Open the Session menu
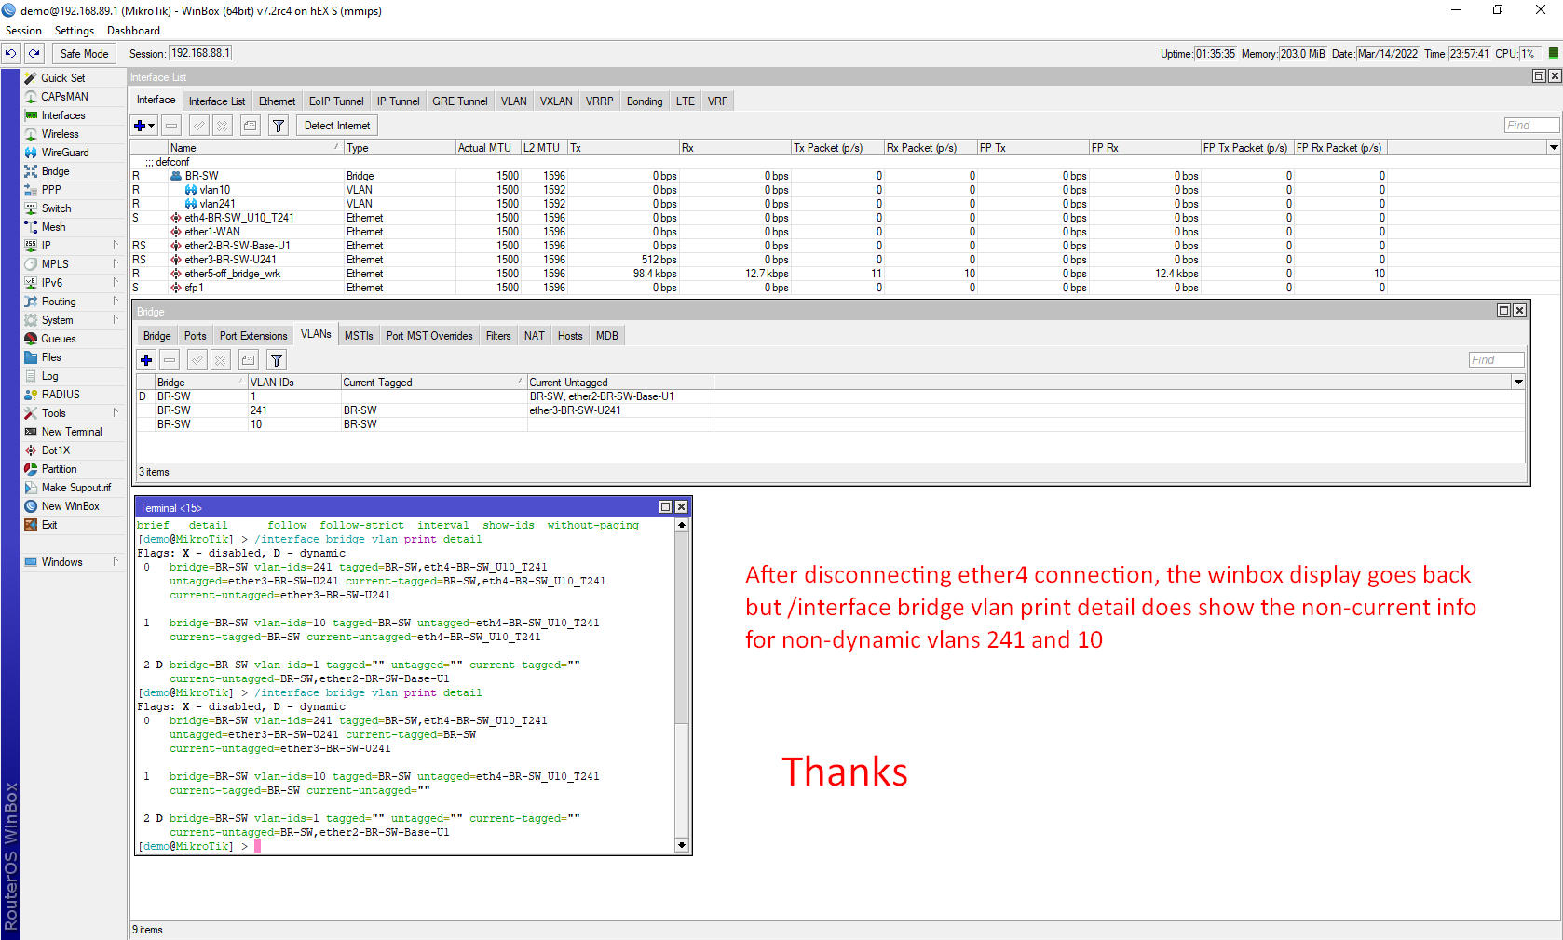The image size is (1563, 940). click(x=23, y=31)
